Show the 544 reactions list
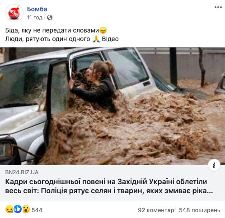The width and height of the screenshot is (225, 218). coord(37,210)
